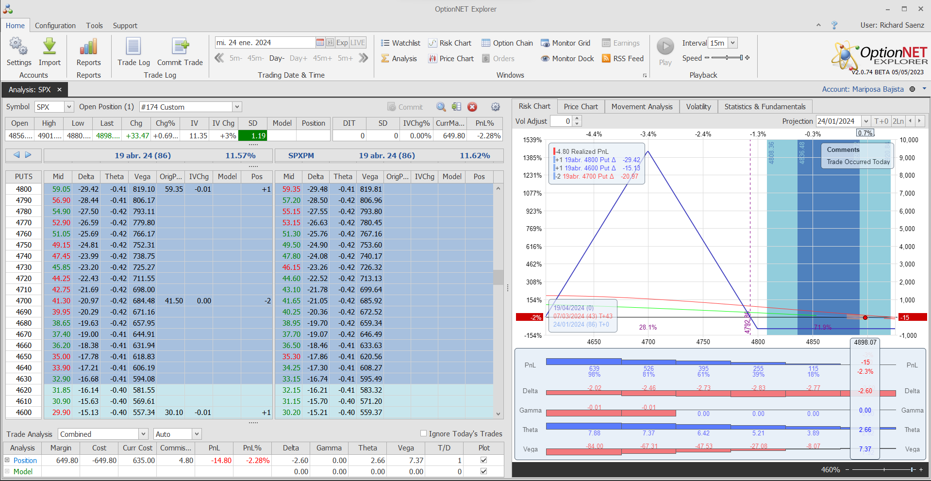Viewport: 931px width, 481px height.
Task: Open the Projection date dropdown
Action: coord(866,121)
